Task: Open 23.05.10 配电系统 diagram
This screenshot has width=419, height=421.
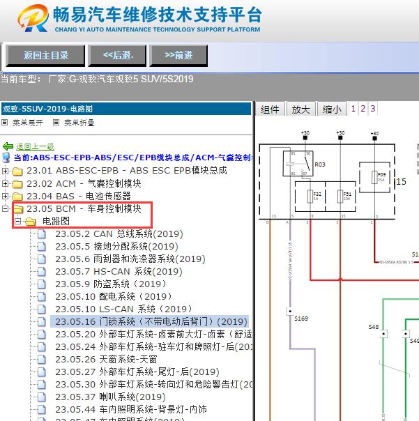Action: click(x=114, y=297)
